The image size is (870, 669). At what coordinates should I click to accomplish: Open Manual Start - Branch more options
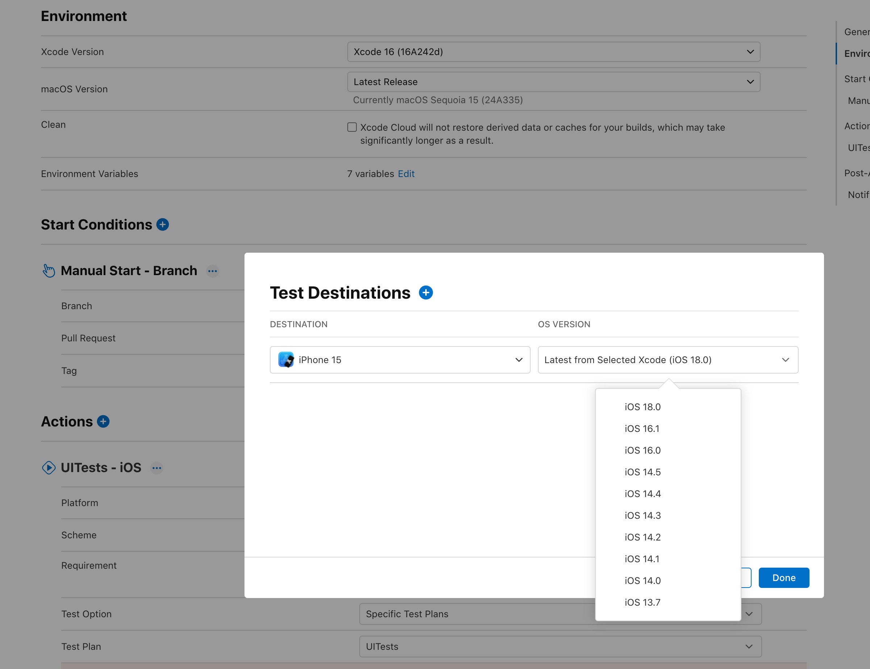click(213, 271)
